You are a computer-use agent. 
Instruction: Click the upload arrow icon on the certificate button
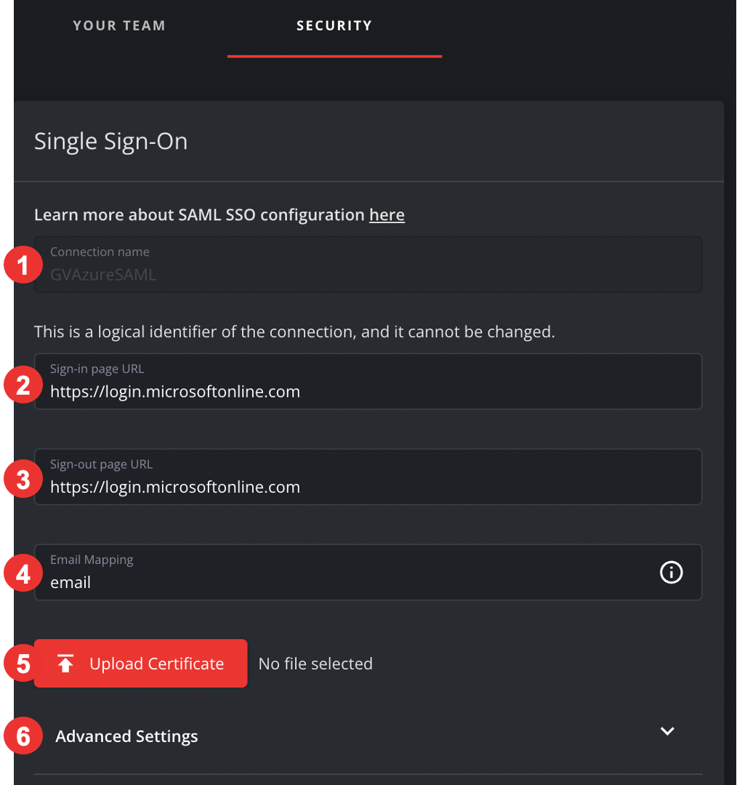[66, 664]
